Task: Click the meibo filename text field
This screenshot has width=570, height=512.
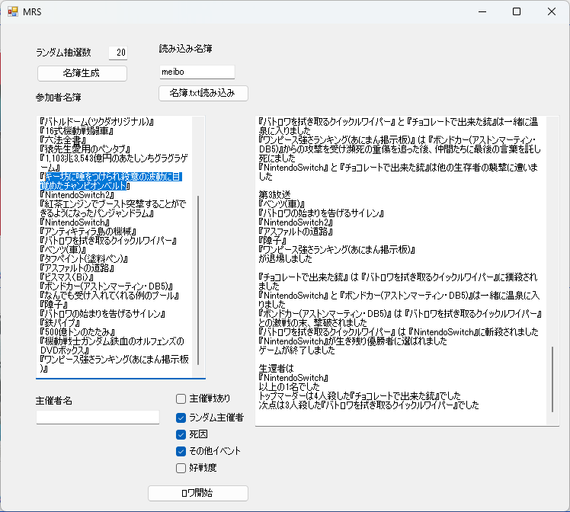Action: pyautogui.click(x=197, y=72)
